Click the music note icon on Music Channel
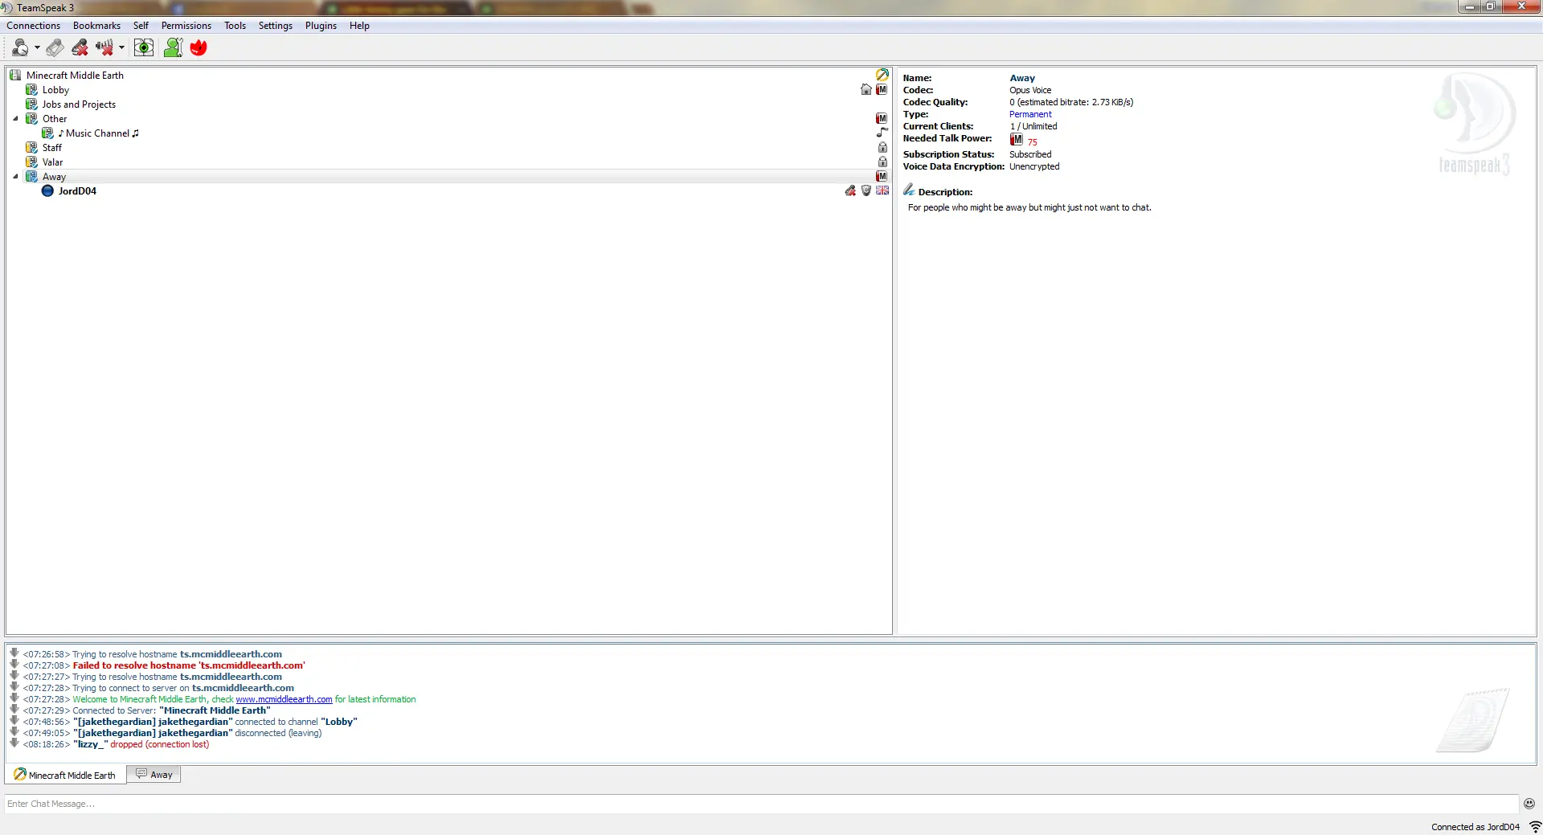 click(x=882, y=133)
